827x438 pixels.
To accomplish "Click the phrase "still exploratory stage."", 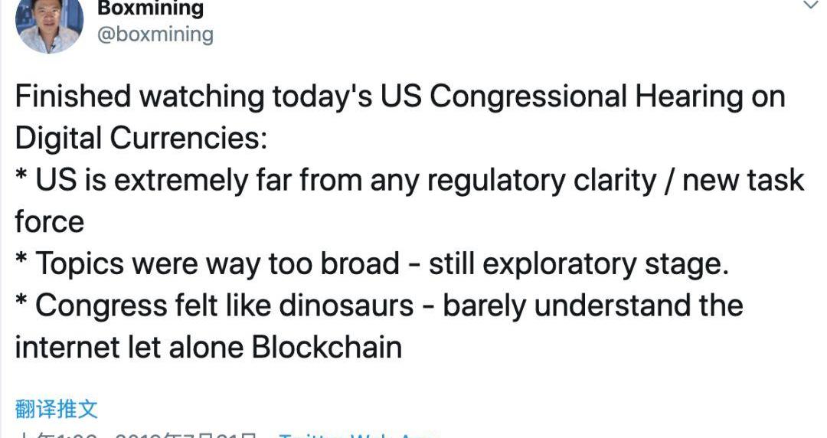I will click(577, 264).
